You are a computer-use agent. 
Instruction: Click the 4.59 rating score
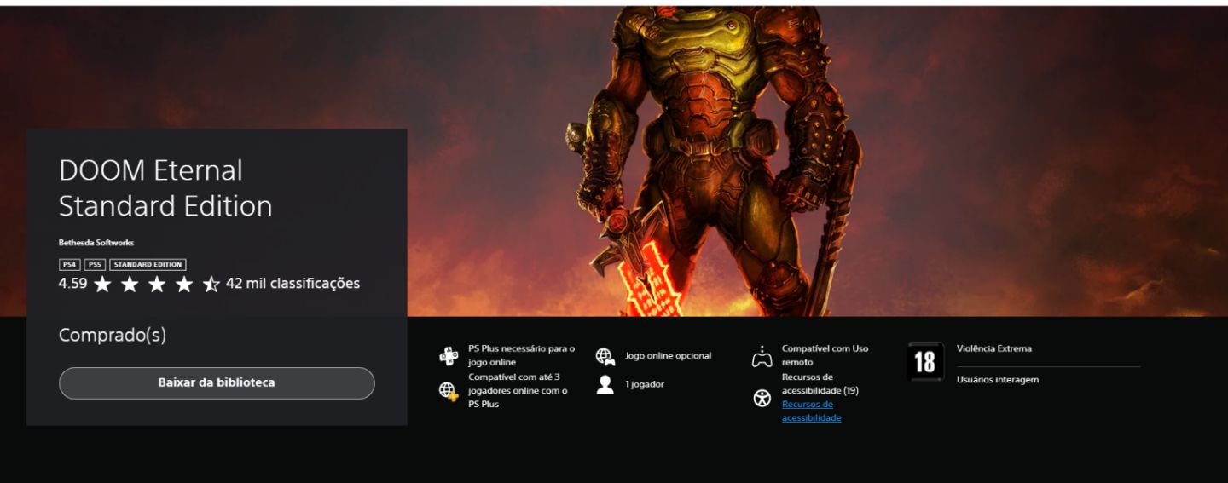coord(72,284)
